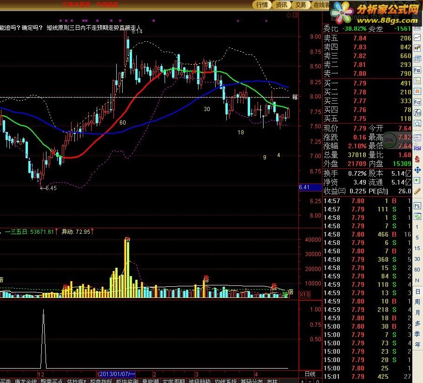Select the N custom period button
Image resolution: width=423 pixels, height=383 pixels.
[417, 280]
